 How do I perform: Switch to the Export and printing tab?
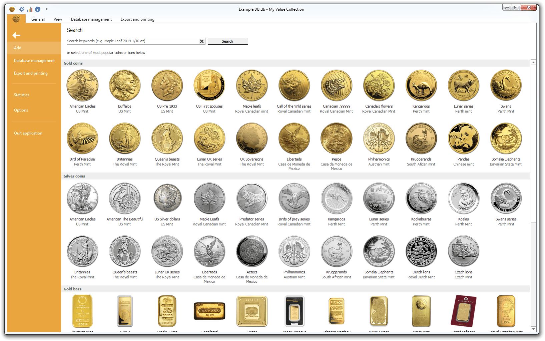[137, 19]
